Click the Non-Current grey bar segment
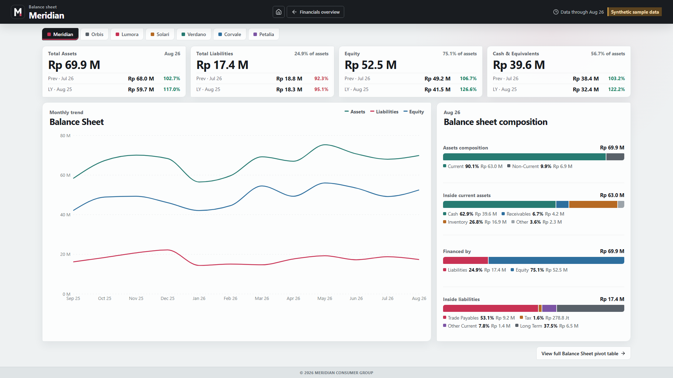 pos(615,157)
